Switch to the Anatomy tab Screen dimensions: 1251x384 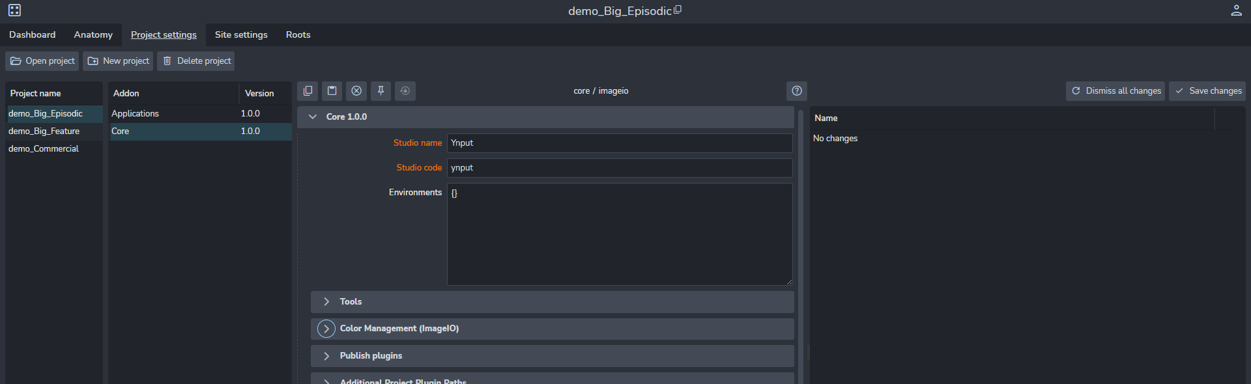click(93, 35)
